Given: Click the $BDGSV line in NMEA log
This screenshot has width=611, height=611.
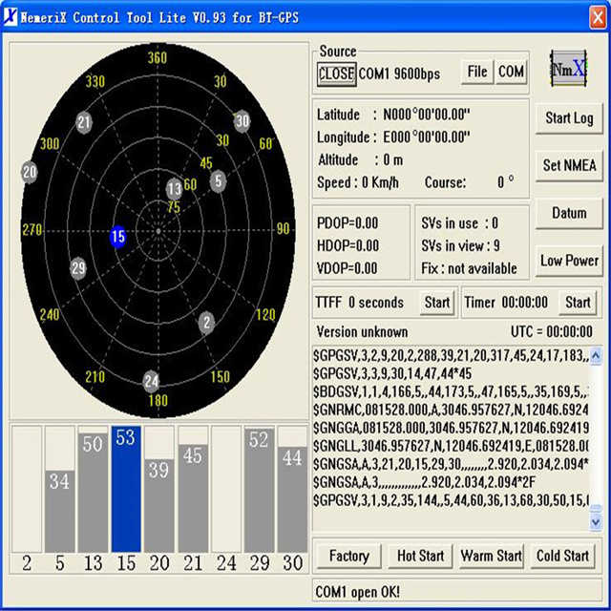Looking at the screenshot, I should [x=451, y=391].
